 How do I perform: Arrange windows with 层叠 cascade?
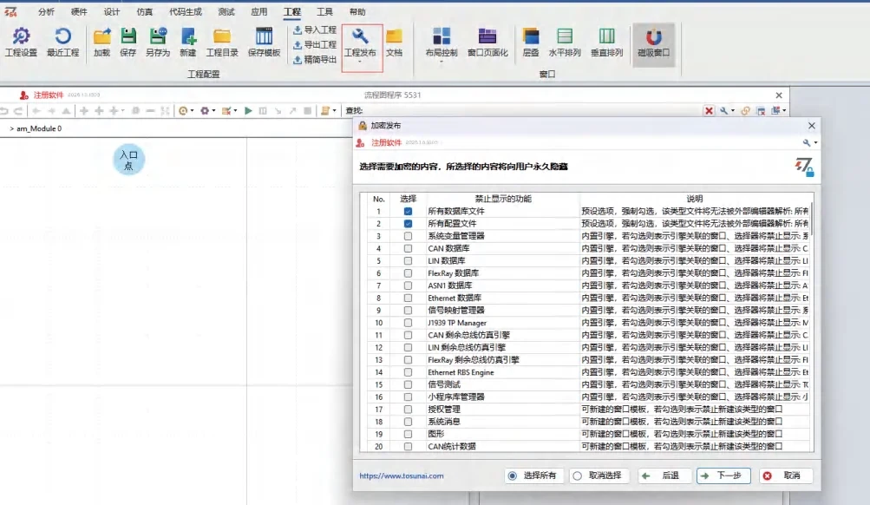point(531,43)
